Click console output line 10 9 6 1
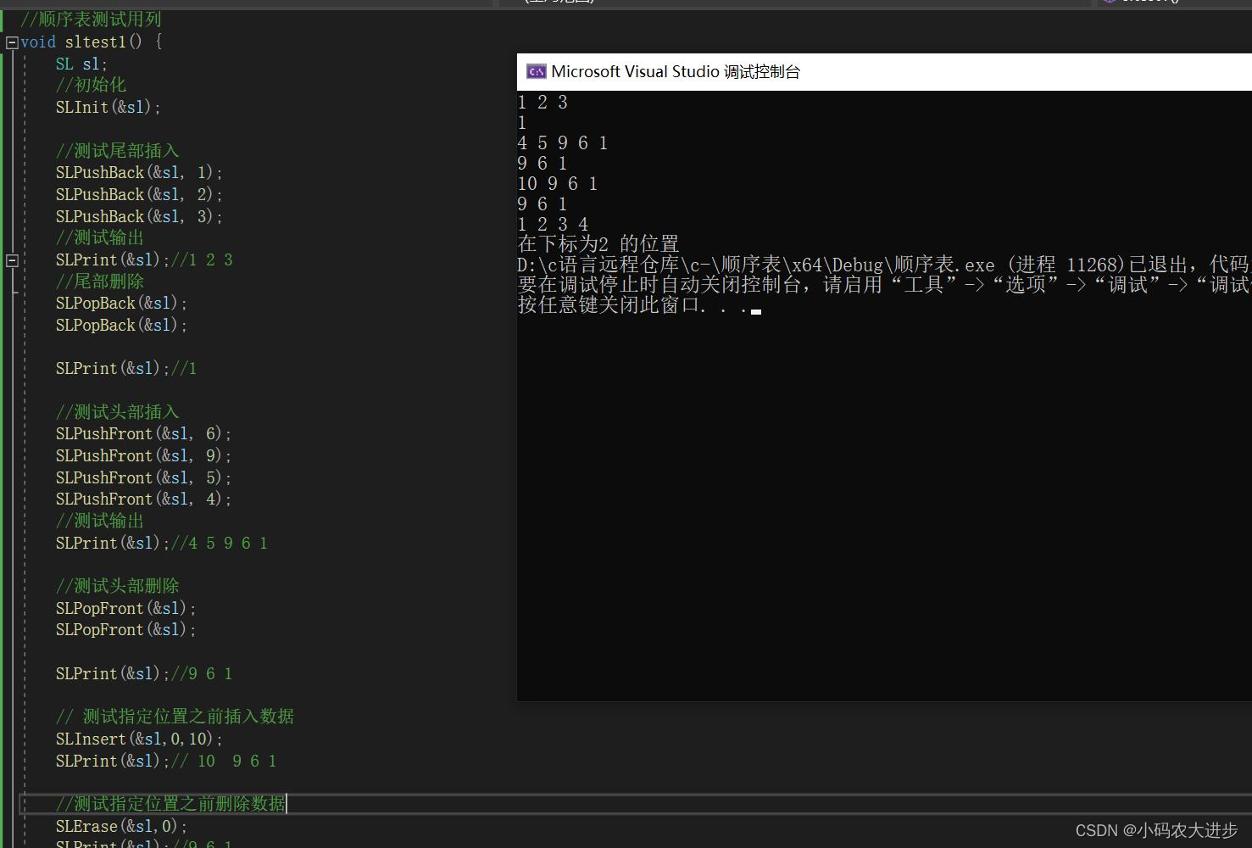1252x848 pixels. (558, 184)
